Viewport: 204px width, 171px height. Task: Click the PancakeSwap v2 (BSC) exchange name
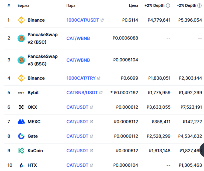[43, 38]
